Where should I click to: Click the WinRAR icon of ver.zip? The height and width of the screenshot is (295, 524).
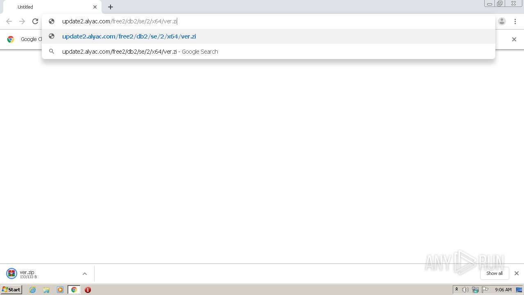pos(11,274)
